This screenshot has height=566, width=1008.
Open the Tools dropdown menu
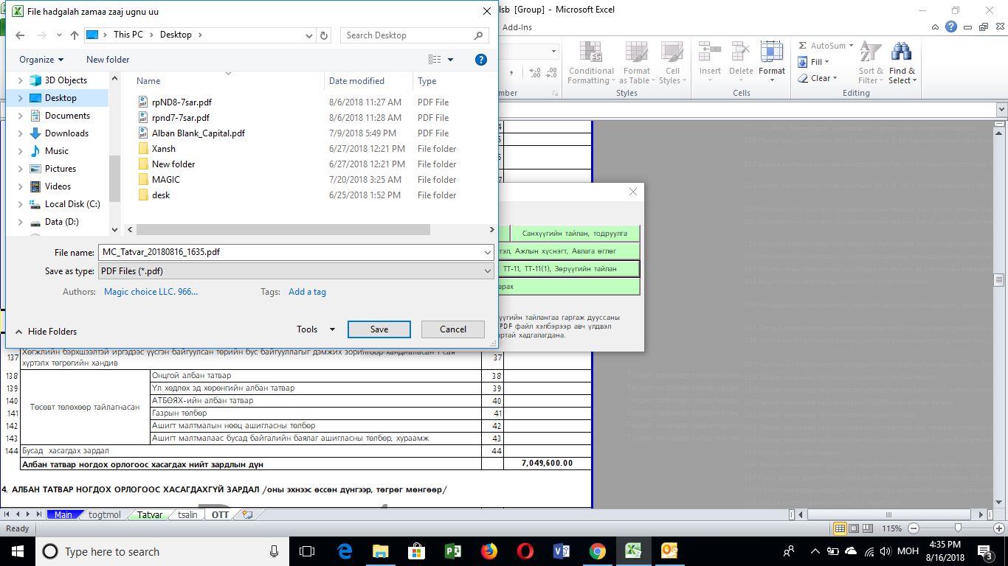(x=316, y=329)
